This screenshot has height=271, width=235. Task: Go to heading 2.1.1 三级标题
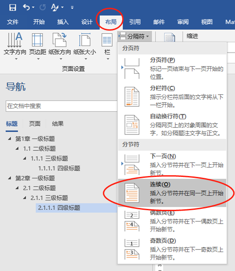(49, 198)
